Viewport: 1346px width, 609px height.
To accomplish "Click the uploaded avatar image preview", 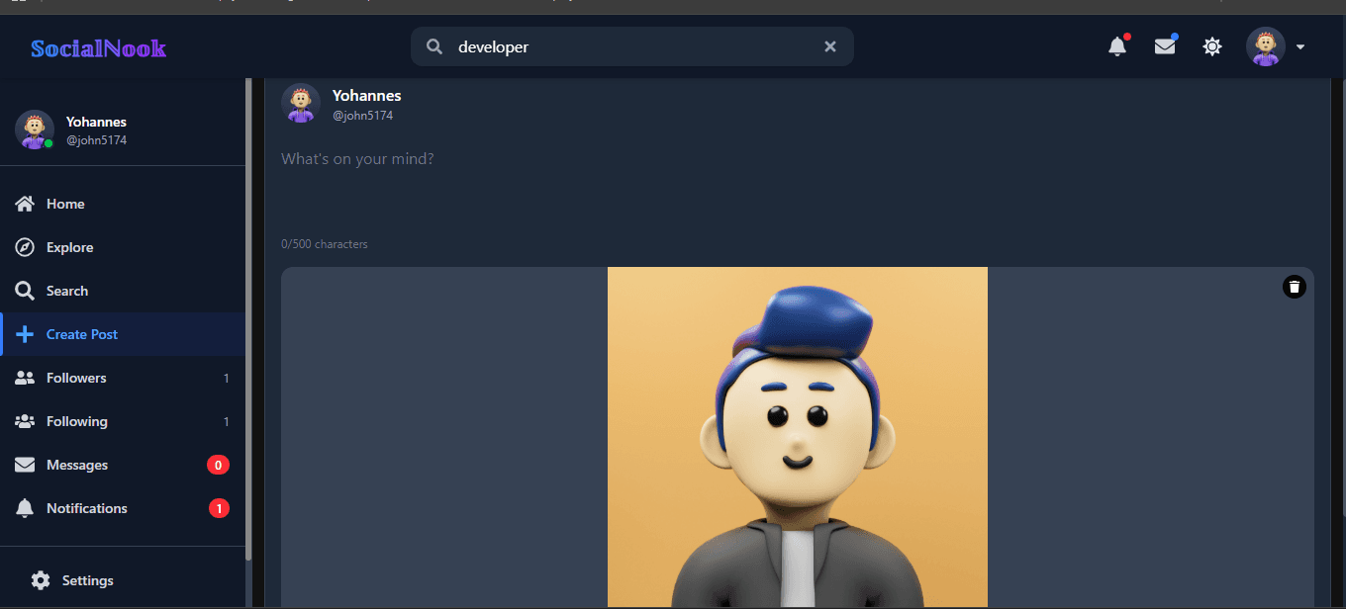I will coord(798,437).
